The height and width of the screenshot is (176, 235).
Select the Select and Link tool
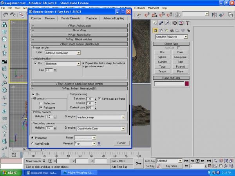(x=22, y=15)
